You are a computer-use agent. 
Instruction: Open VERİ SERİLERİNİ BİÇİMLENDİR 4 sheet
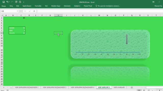[82, 87]
